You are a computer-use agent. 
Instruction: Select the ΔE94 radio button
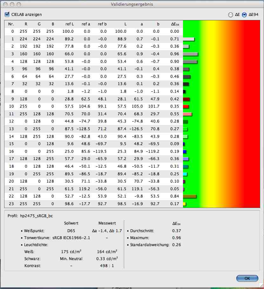pos(244,15)
